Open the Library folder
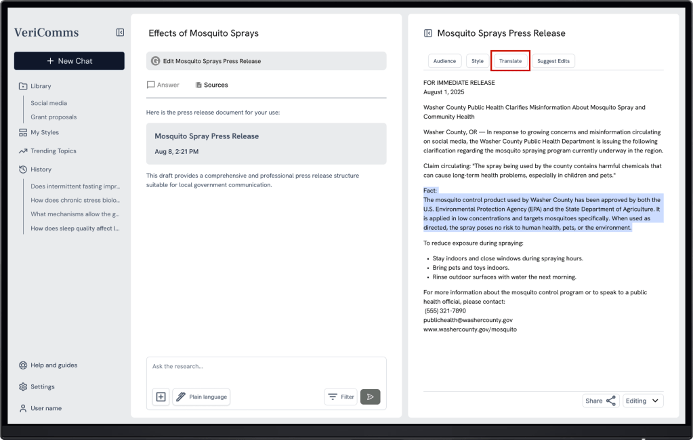The height and width of the screenshot is (440, 693). [40, 86]
